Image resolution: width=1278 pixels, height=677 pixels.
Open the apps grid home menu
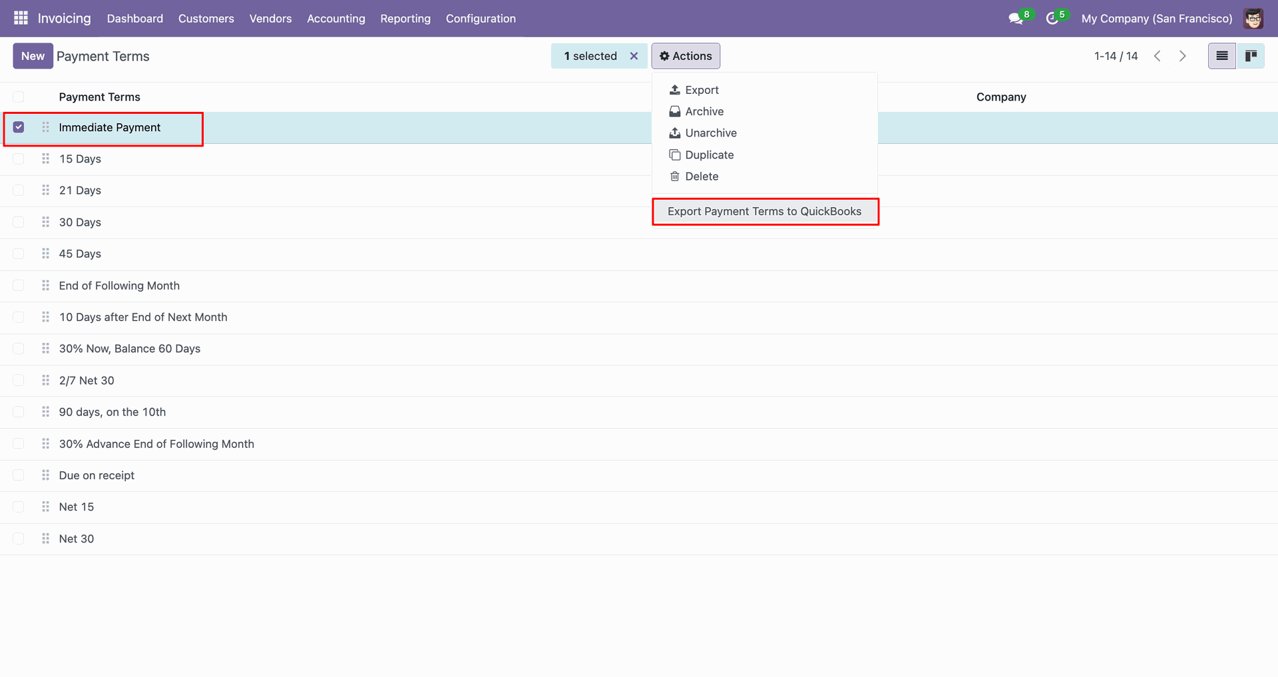pos(21,18)
